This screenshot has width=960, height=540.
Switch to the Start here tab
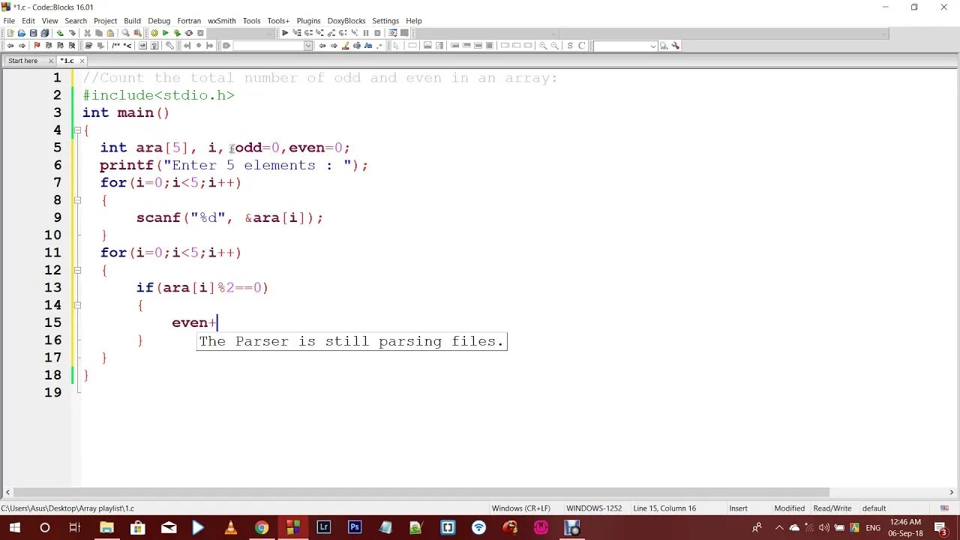(x=23, y=61)
